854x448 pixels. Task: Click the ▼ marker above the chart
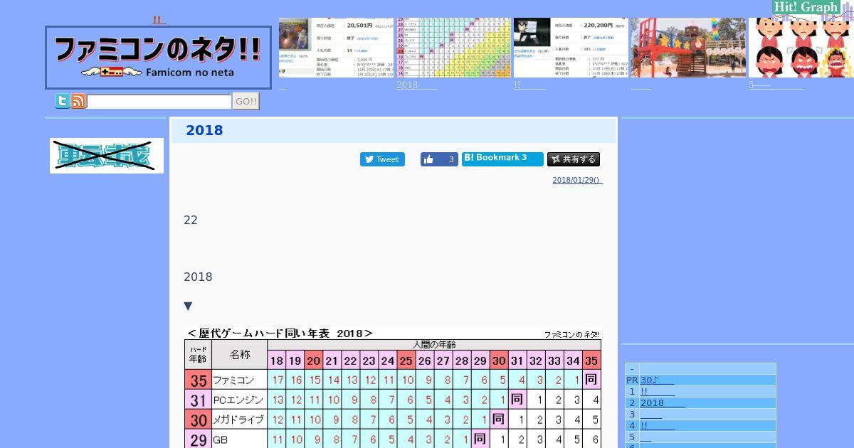click(x=188, y=306)
